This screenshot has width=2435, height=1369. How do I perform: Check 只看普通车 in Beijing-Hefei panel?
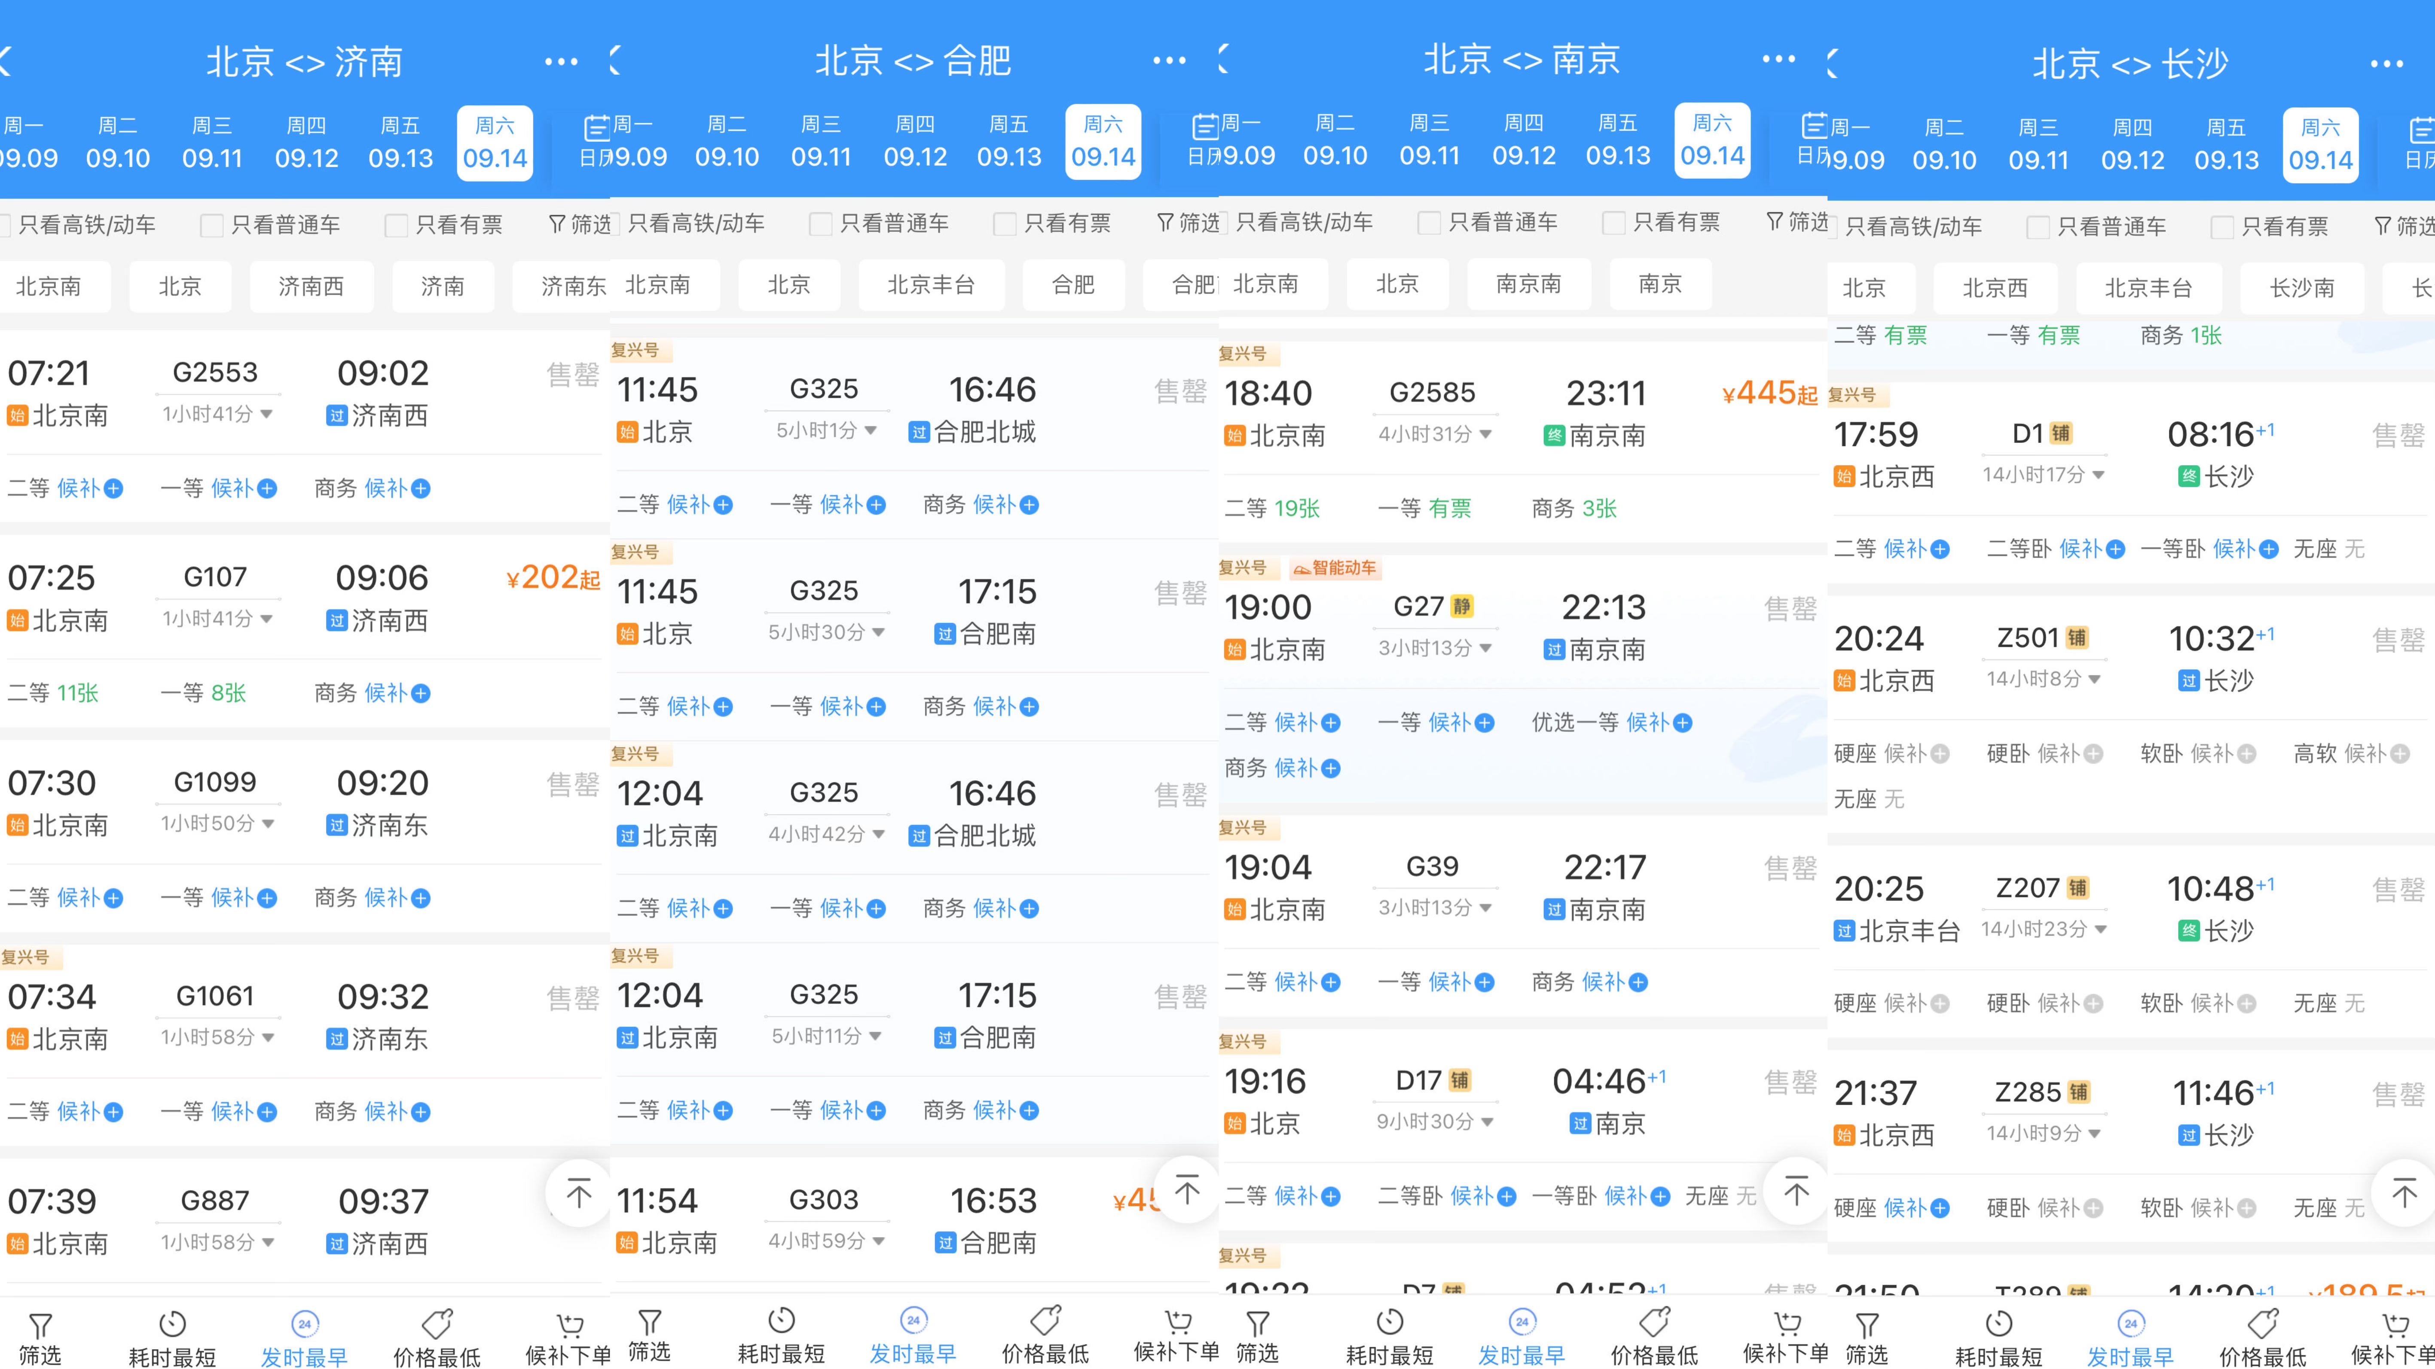(x=821, y=223)
